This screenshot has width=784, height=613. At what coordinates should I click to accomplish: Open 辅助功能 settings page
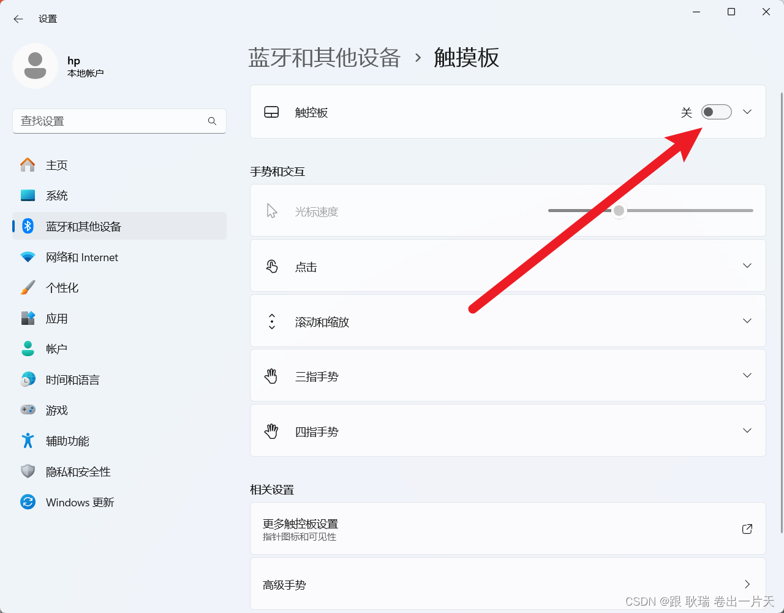point(119,441)
